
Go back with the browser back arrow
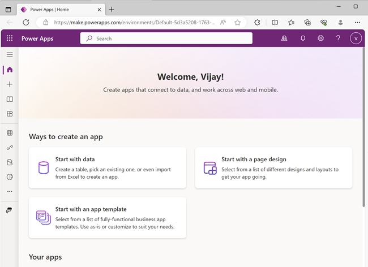(x=10, y=23)
